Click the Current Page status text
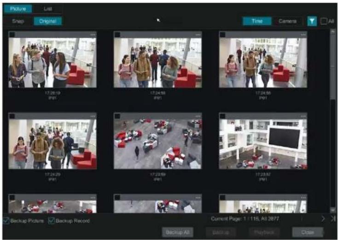Viewport: 338px width, 240px height. click(245, 219)
